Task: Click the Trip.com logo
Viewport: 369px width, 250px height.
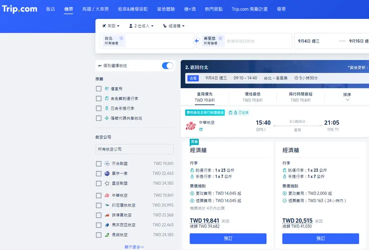Action: click(x=19, y=9)
